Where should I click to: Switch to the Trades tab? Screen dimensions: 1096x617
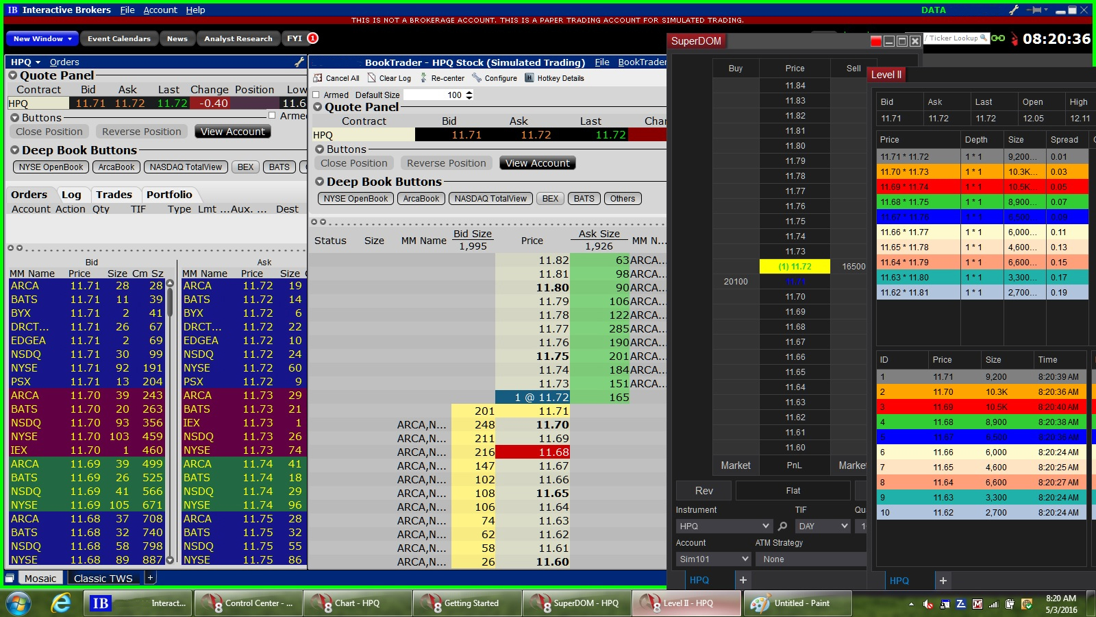[x=114, y=195]
